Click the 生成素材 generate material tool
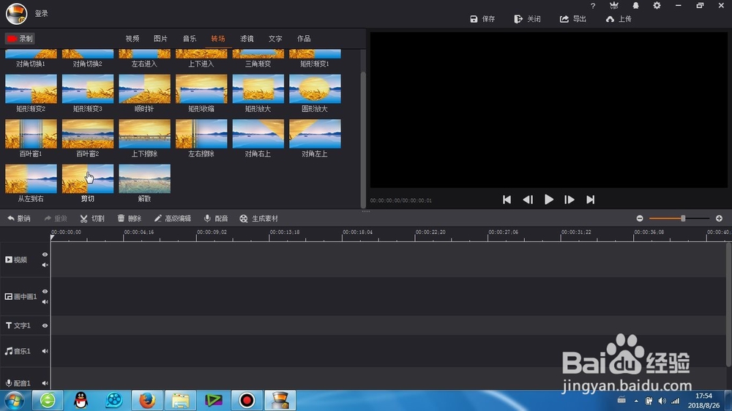This screenshot has height=411, width=732. [x=258, y=219]
